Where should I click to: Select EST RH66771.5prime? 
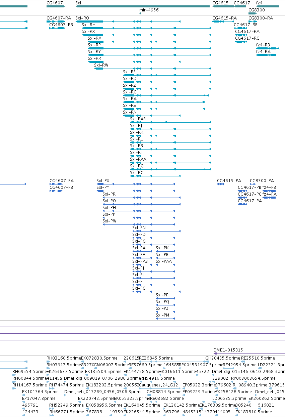pyautogui.click(x=66, y=412)
